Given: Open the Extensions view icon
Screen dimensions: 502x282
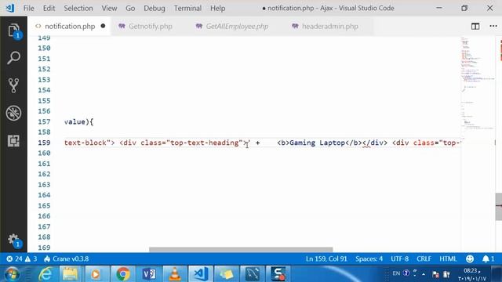Looking at the screenshot, I should [13, 141].
